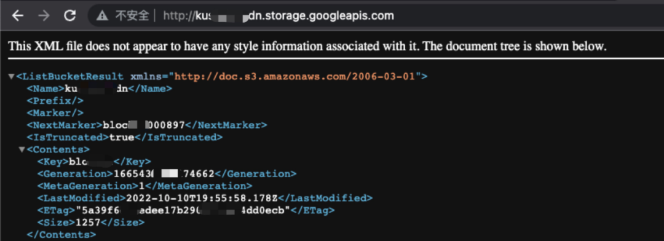Click the not-secure warning triangle icon
The image size is (664, 241).
102,16
